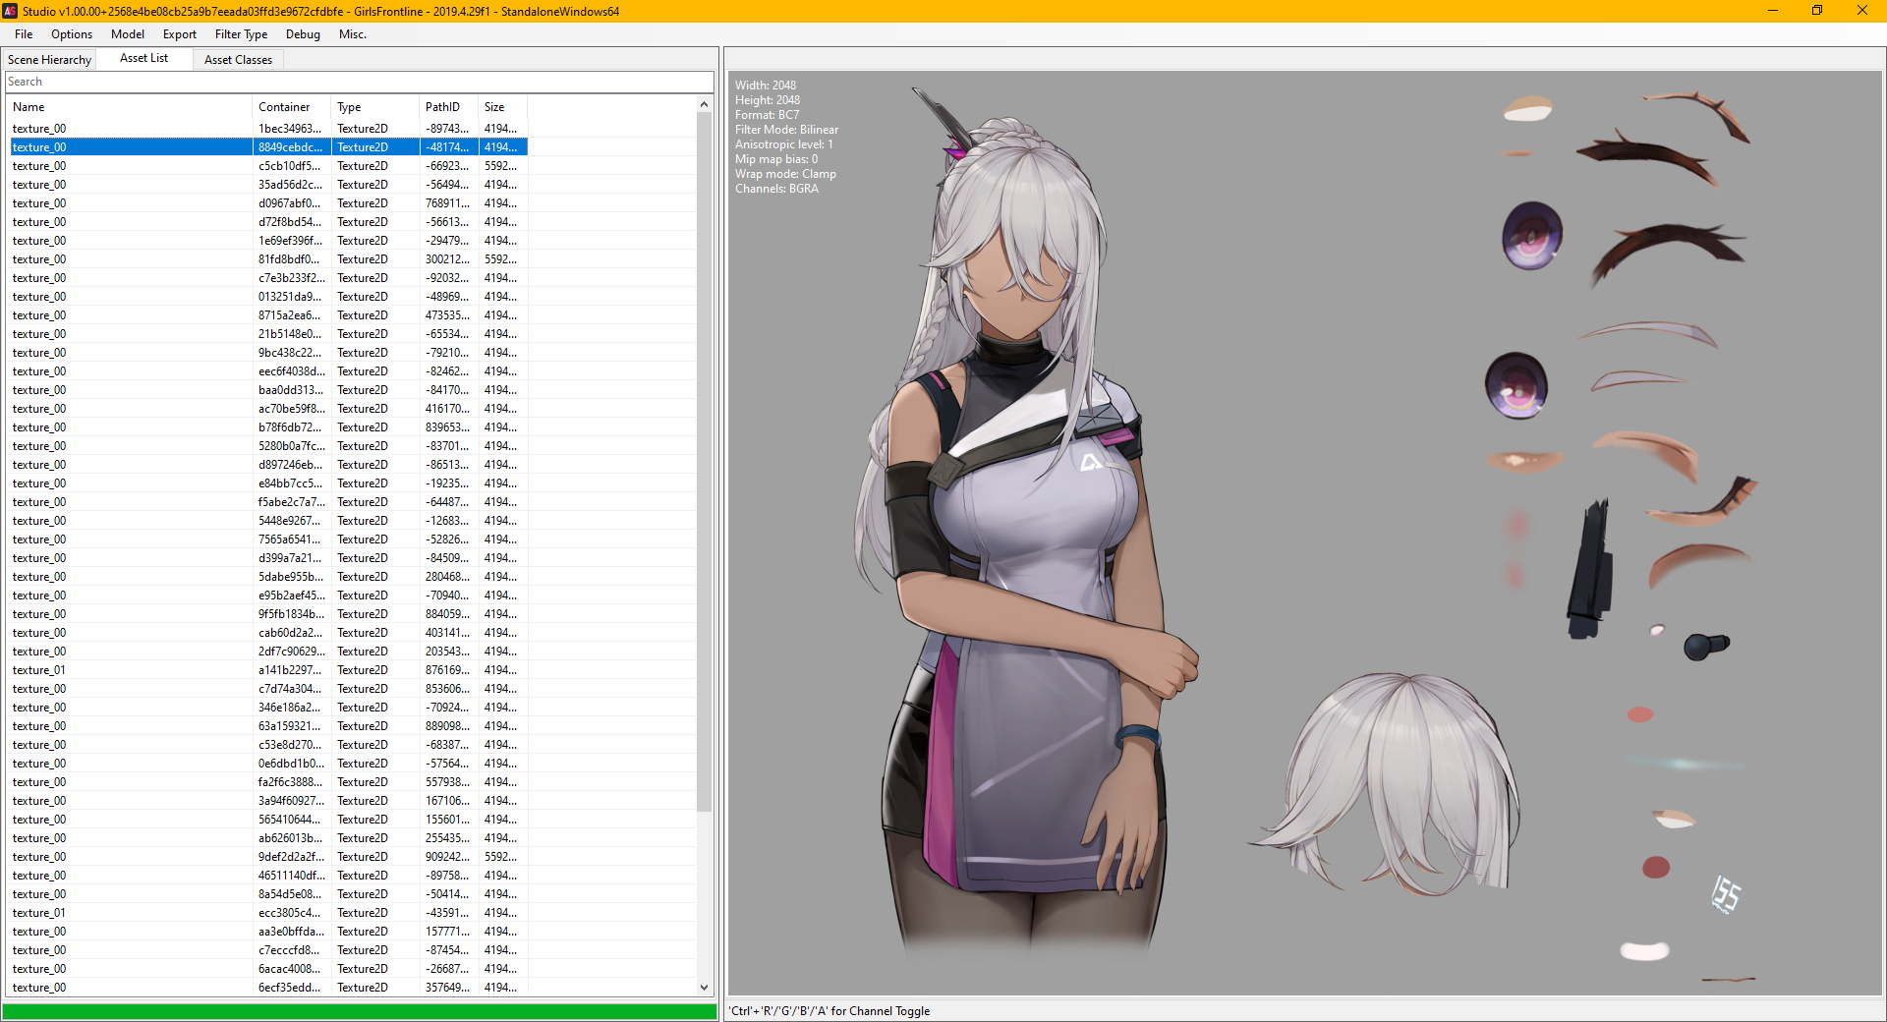Click the texture preview character image

click(x=1027, y=521)
